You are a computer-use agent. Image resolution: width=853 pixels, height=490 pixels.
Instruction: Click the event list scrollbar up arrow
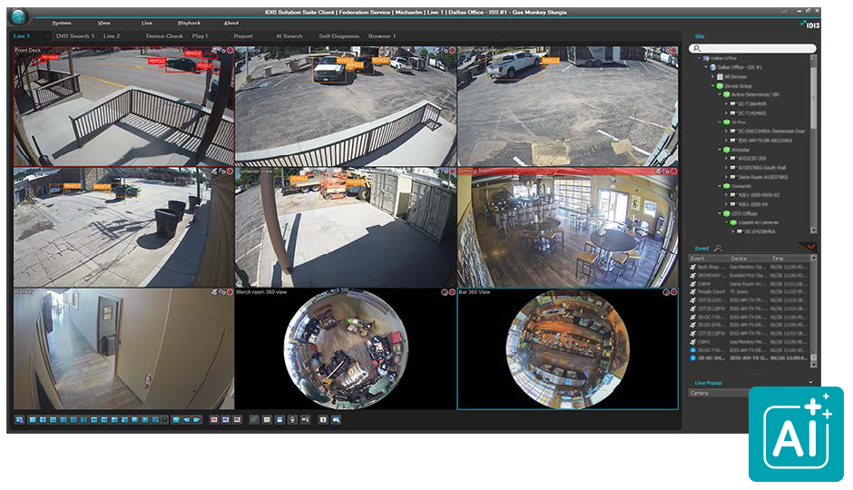click(x=814, y=259)
